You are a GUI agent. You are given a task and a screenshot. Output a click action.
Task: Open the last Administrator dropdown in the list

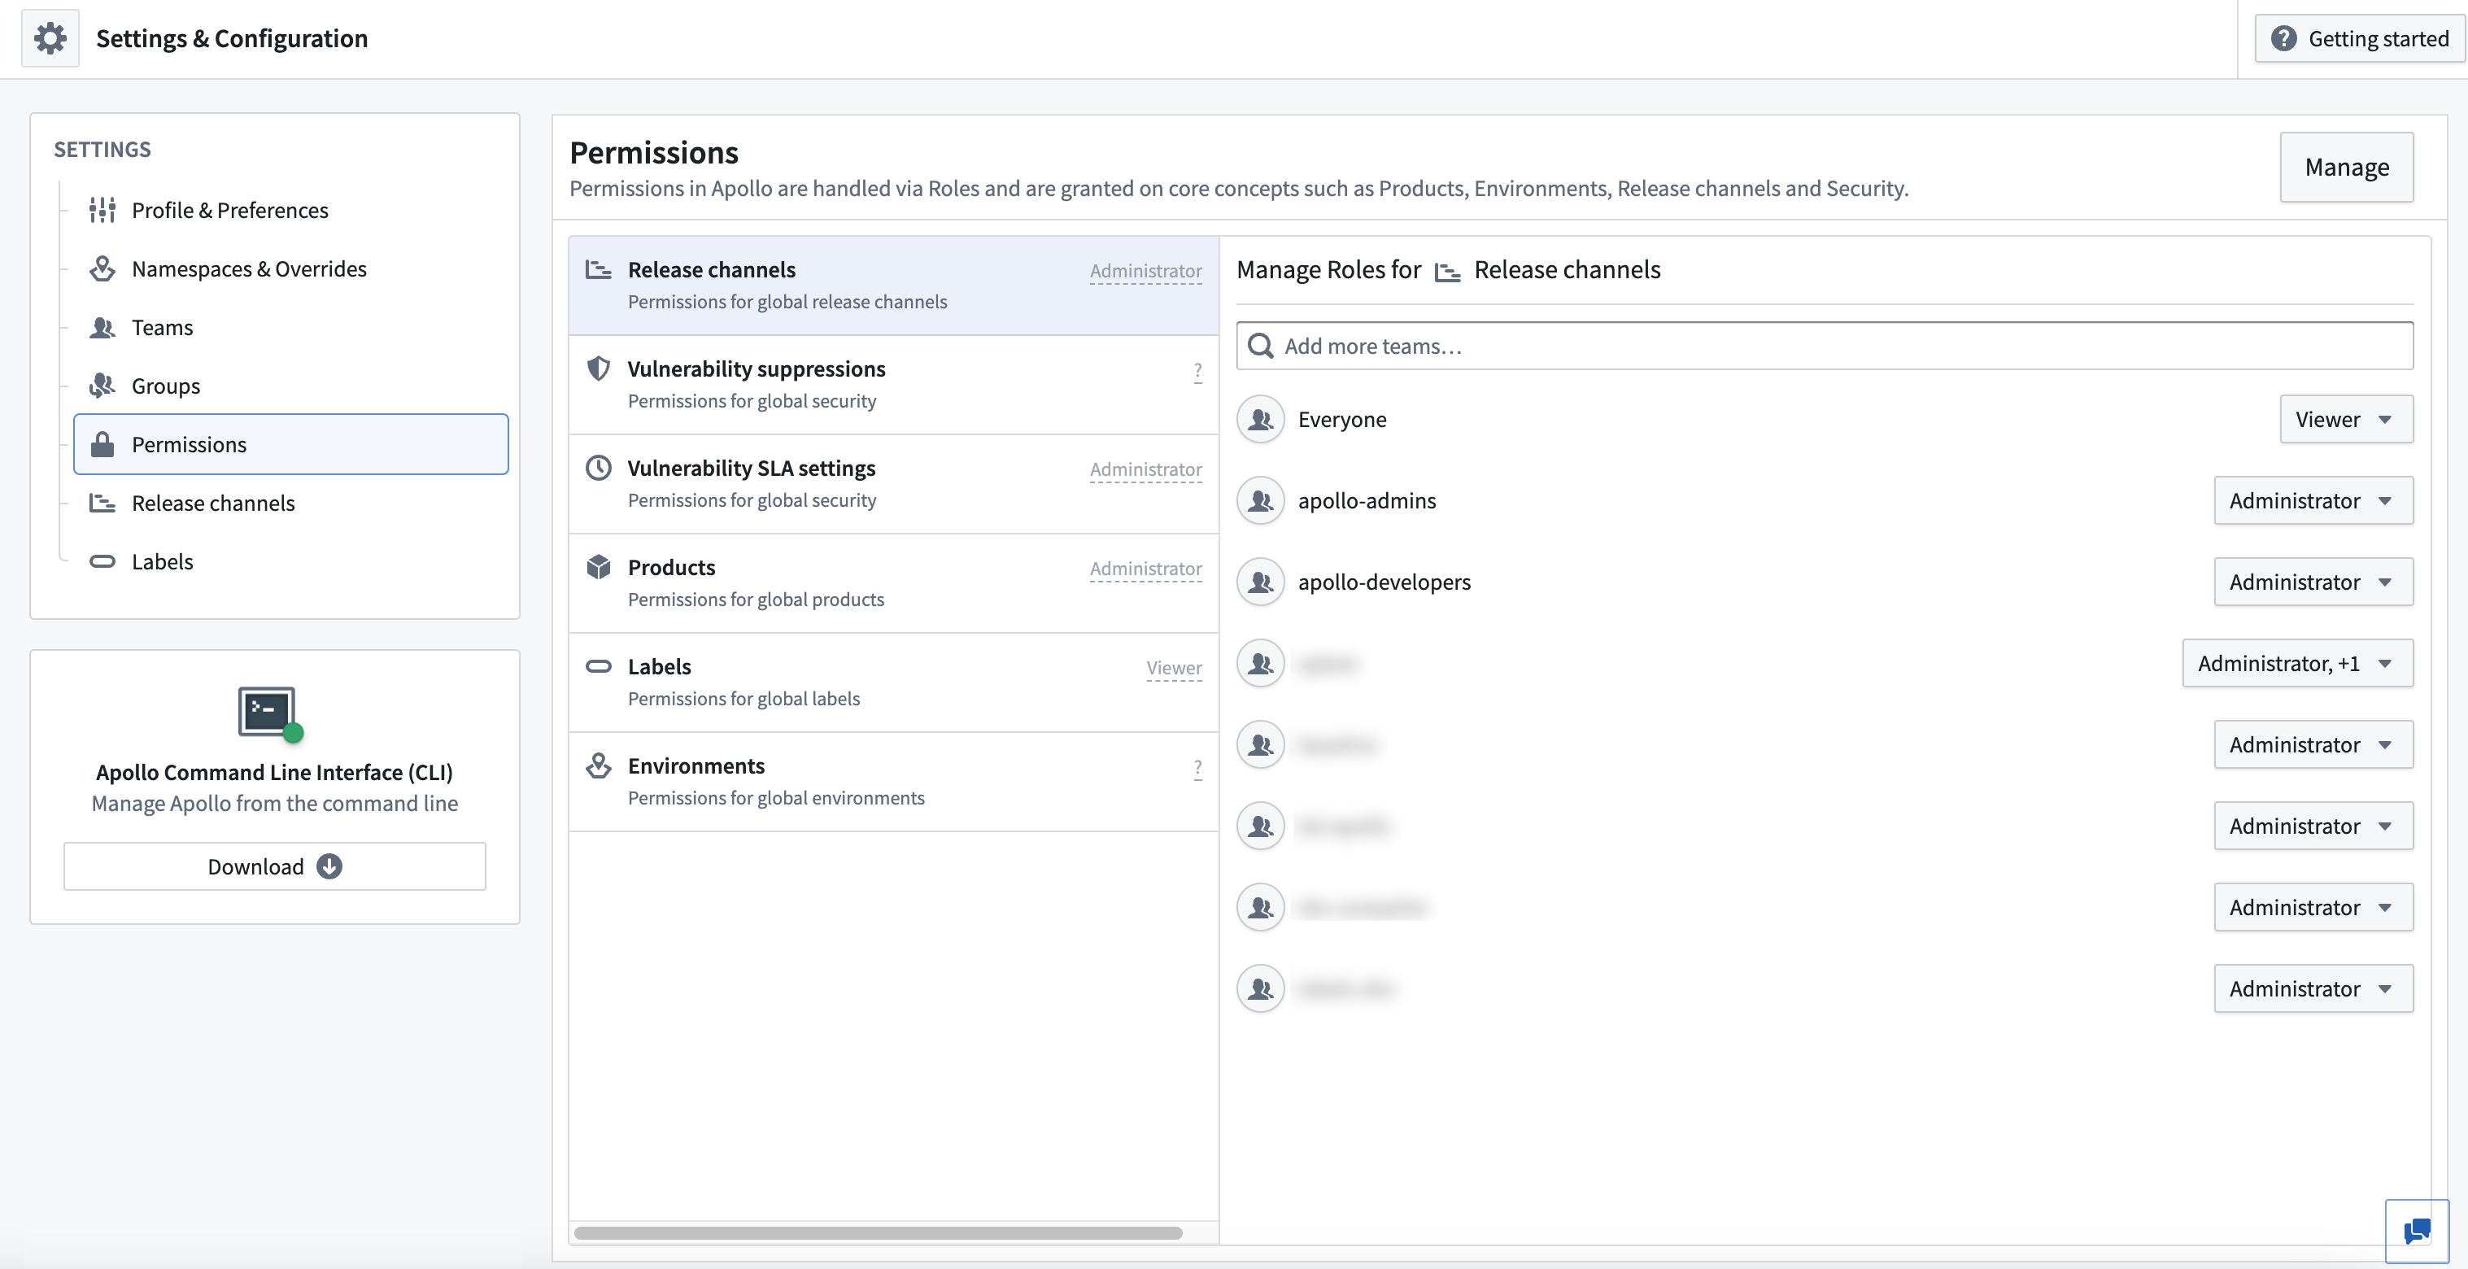[x=2313, y=988]
